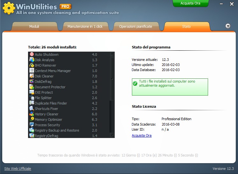Select the RegistryDefrag module name
Viewport: 238px width, 174px height.
[47, 136]
